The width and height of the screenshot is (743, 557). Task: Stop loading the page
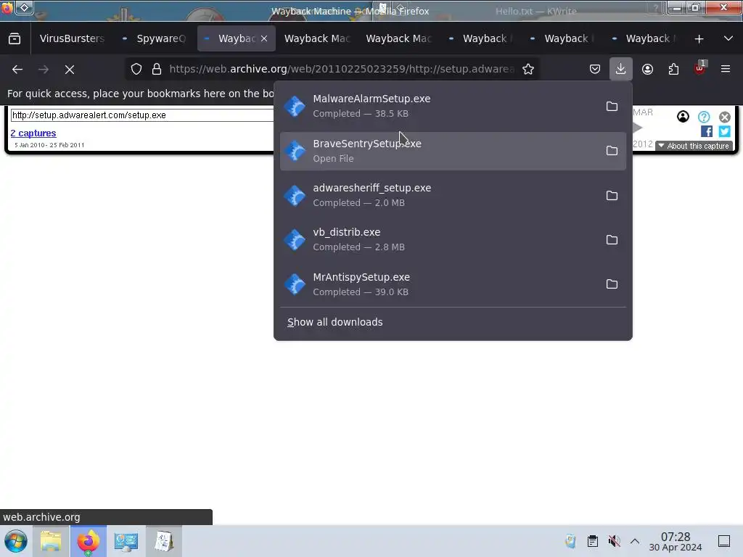coord(70,69)
